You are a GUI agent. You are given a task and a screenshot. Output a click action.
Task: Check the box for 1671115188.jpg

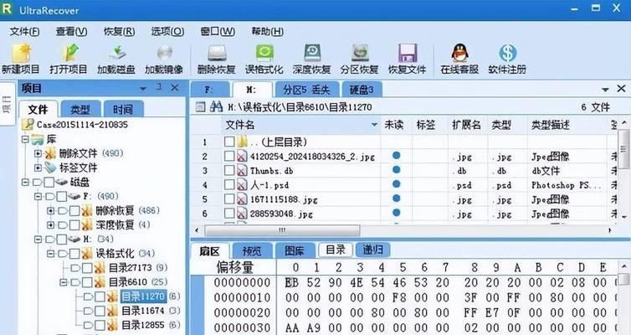click(x=229, y=198)
